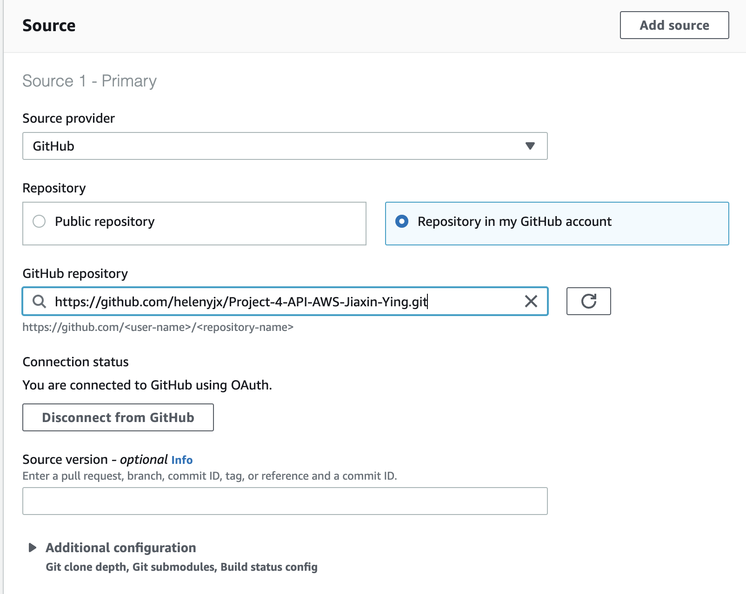Clear the repository URL using the X icon
The height and width of the screenshot is (594, 746).
tap(530, 302)
